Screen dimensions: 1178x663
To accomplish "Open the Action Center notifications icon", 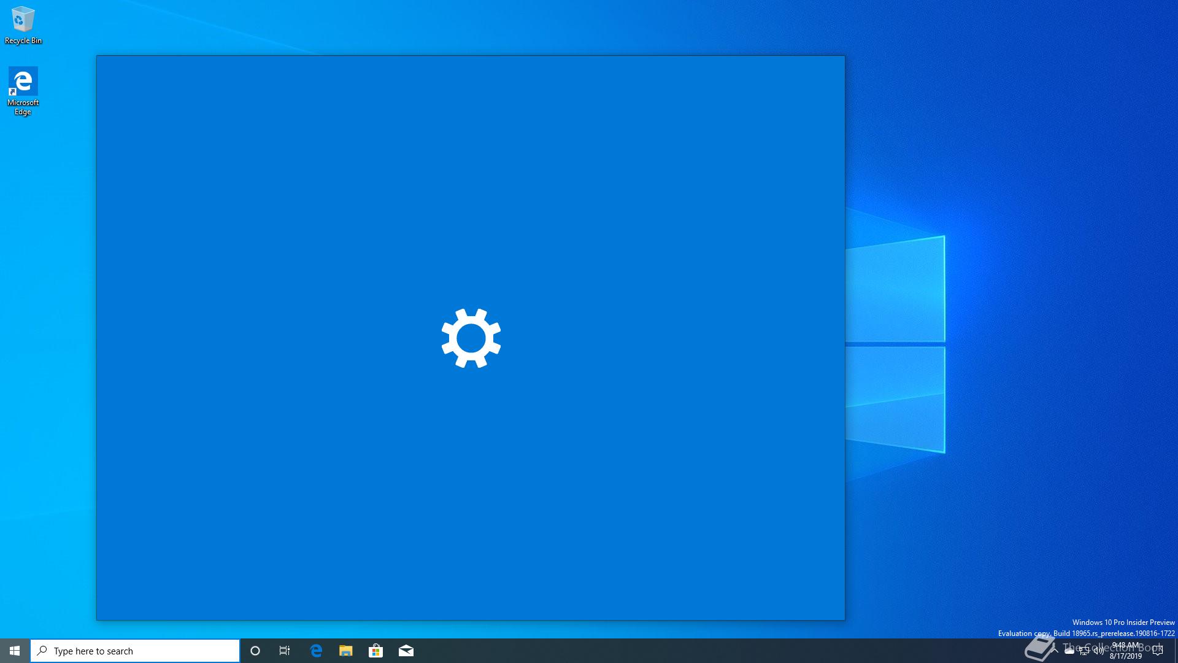I will [1158, 651].
